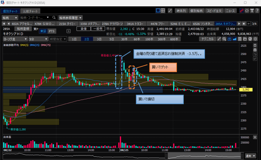
Task: Click the stock code search input field
Action: pos(36,18)
